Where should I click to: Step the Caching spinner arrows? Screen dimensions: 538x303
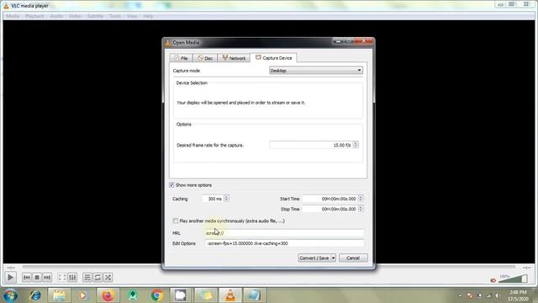click(226, 199)
